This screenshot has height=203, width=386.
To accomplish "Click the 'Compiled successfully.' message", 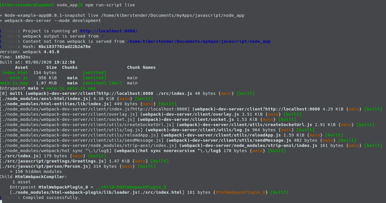I will 51,198.
